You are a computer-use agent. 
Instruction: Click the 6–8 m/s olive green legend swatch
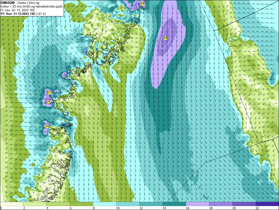click(x=81, y=204)
